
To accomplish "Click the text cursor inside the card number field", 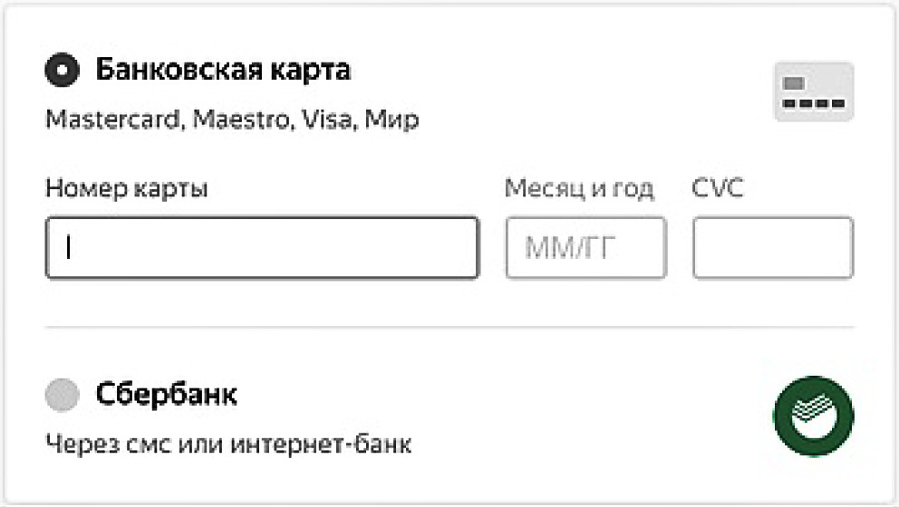I will point(68,248).
